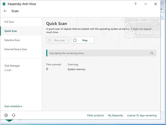Click the Kaspersky shield logo icon

tap(4, 4)
